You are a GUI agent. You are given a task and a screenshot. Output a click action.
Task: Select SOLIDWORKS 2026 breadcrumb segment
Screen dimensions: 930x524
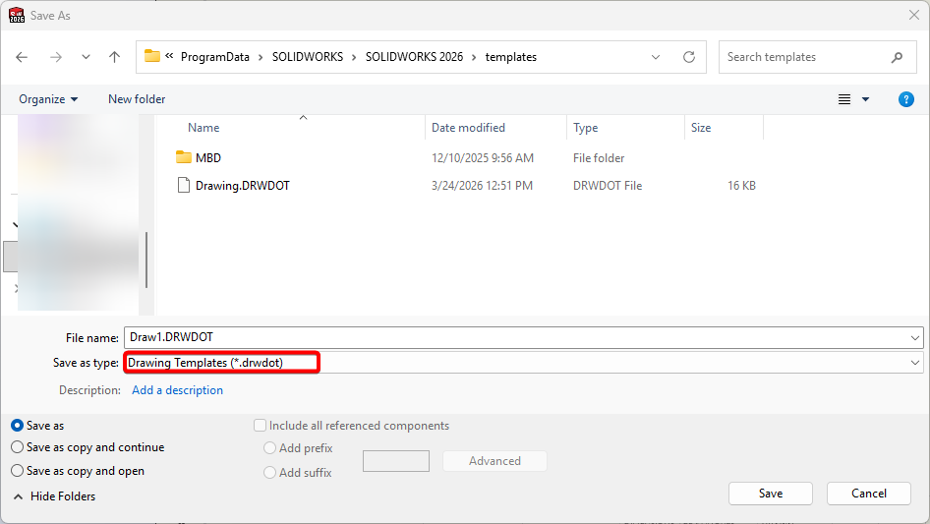point(414,57)
